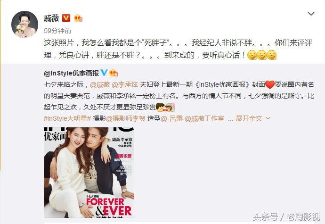Click the 59分钟前 post timestamp

(57, 31)
